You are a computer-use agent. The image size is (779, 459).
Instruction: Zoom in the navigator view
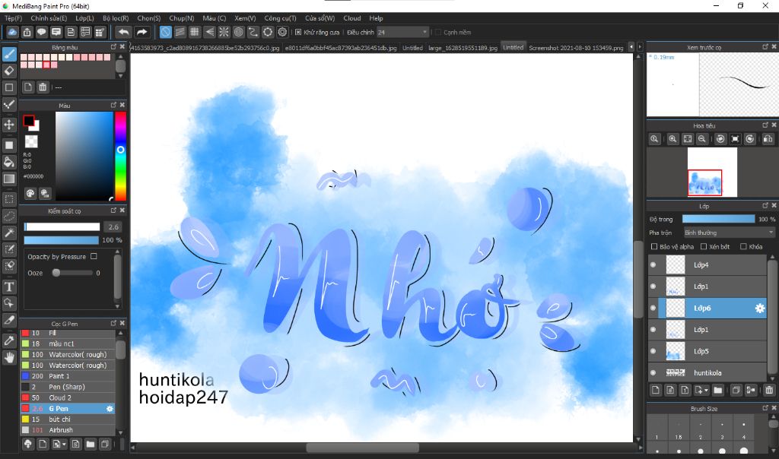(672, 139)
